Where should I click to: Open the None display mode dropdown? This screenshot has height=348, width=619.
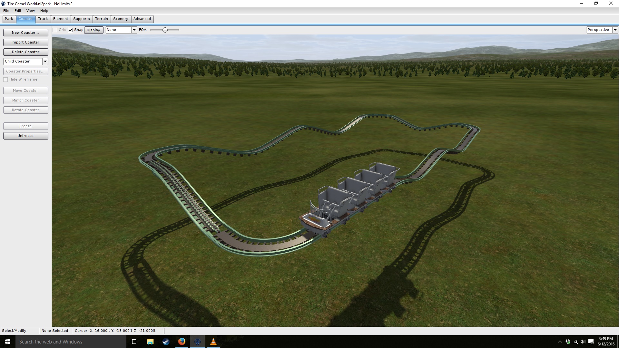click(x=134, y=30)
